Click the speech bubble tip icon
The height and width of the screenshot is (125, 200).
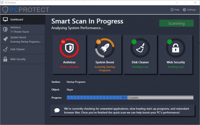57,110
